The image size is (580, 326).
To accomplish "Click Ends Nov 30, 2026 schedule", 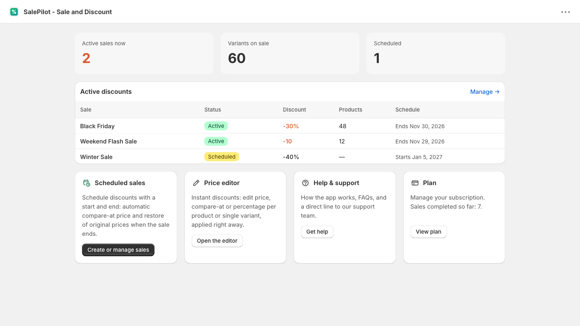I will click(420, 126).
